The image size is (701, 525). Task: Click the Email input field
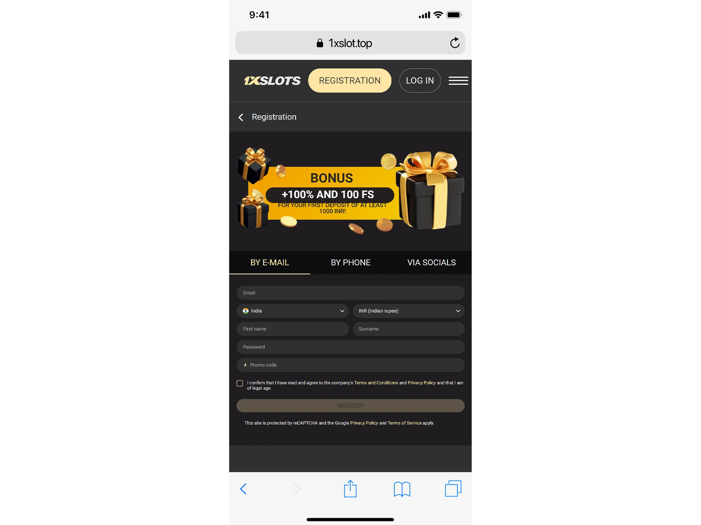point(350,292)
